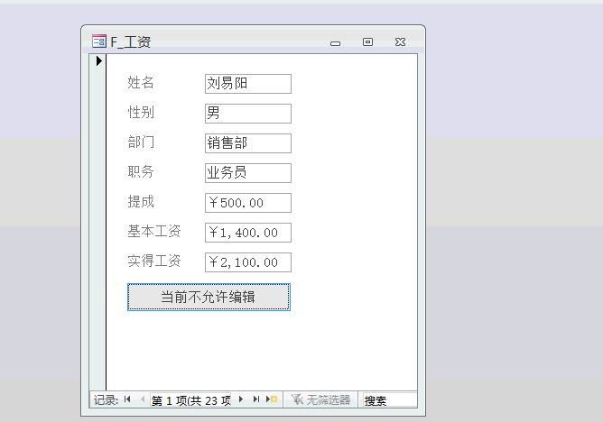Minimize the F_工资 form window

pos(335,42)
